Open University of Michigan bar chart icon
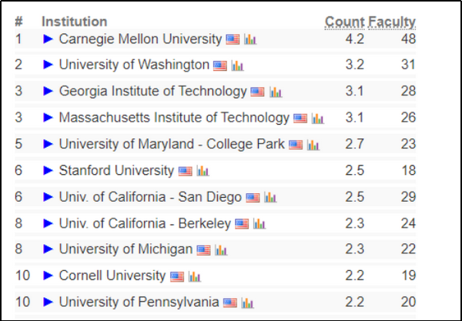The width and height of the screenshot is (462, 321). pyautogui.click(x=221, y=249)
